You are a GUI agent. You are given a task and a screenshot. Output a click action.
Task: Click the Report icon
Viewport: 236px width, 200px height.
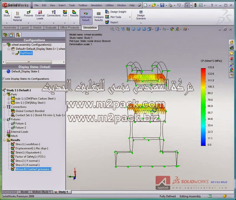point(112,22)
